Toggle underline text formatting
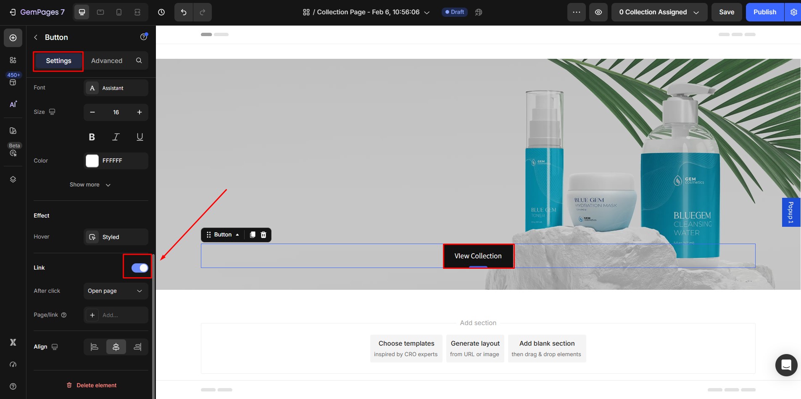Viewport: 801px width, 399px height. click(x=140, y=137)
